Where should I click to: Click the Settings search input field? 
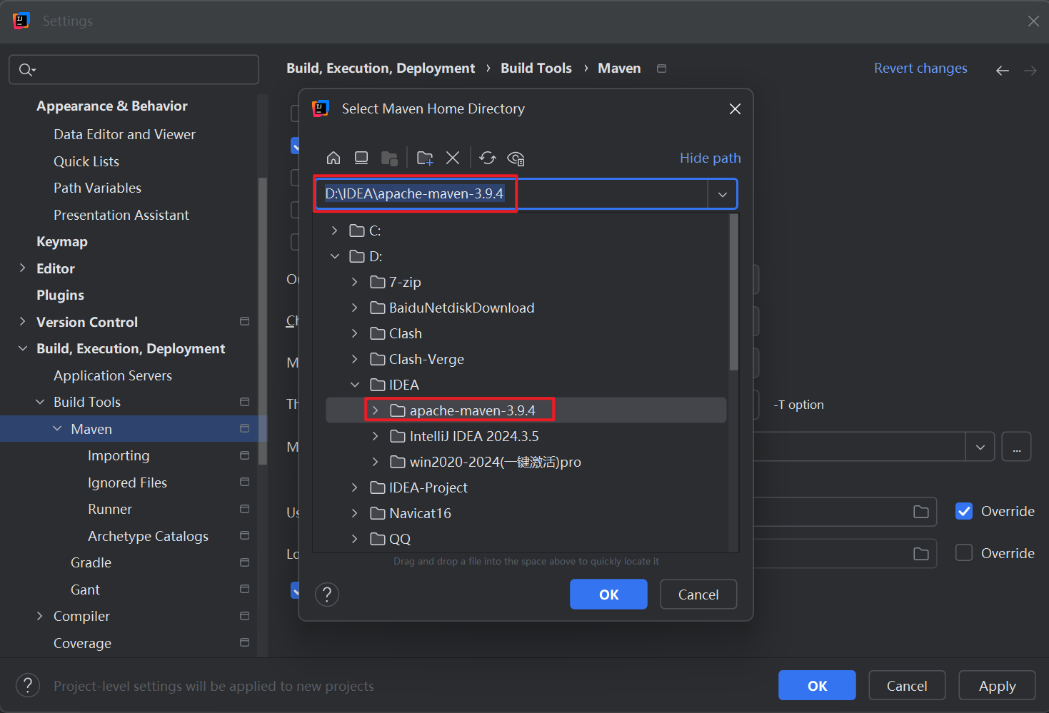134,69
